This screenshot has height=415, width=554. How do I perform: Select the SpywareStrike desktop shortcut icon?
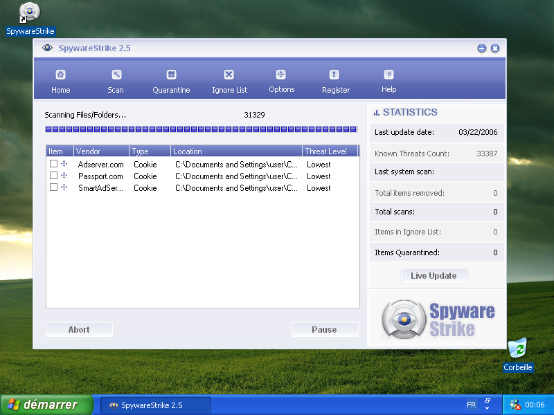click(30, 12)
